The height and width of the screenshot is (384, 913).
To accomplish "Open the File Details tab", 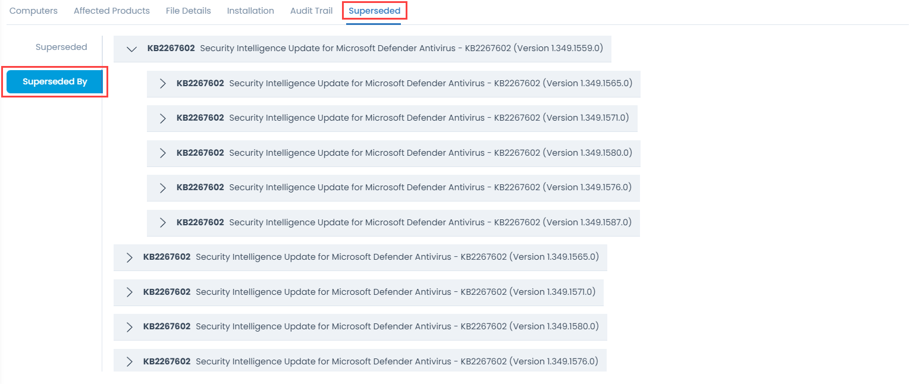I will [188, 11].
